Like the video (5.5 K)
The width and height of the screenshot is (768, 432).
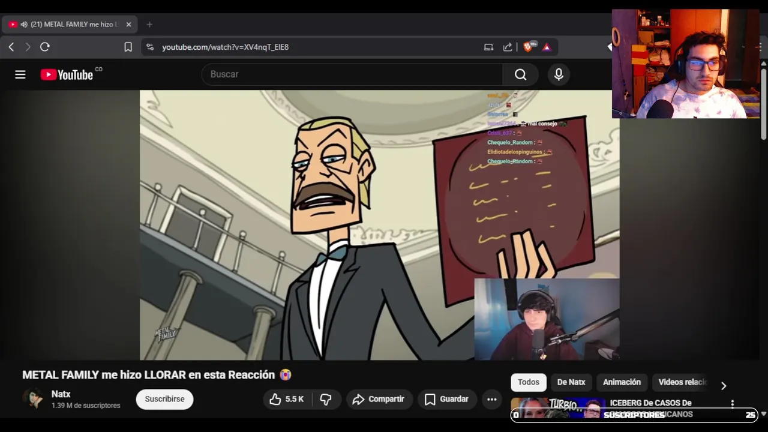(287, 399)
